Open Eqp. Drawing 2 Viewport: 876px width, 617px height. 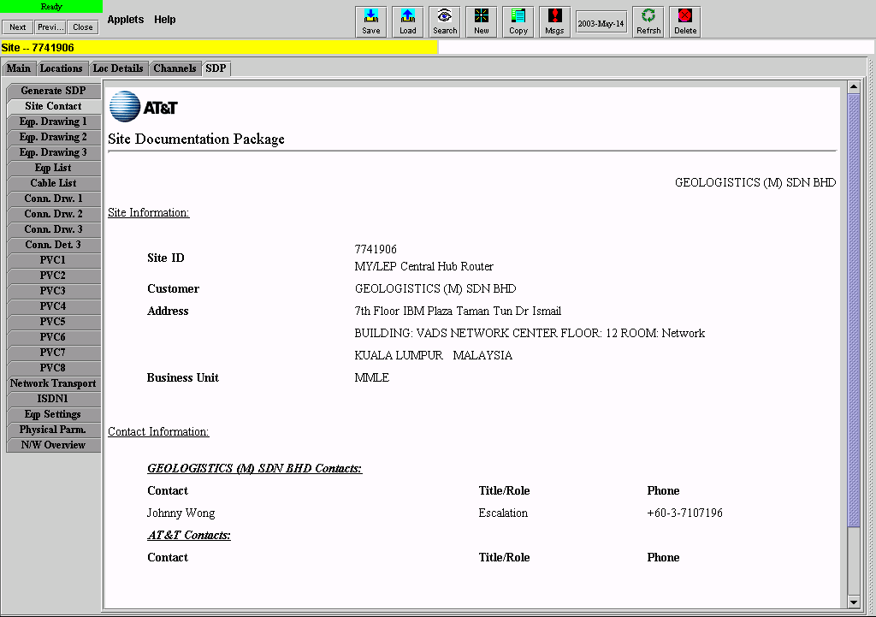54,137
